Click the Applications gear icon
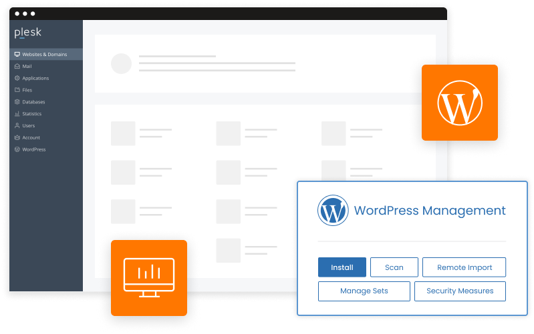This screenshot has width=534, height=334. (x=17, y=78)
